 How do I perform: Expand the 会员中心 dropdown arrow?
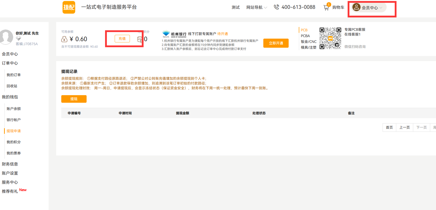coord(381,8)
